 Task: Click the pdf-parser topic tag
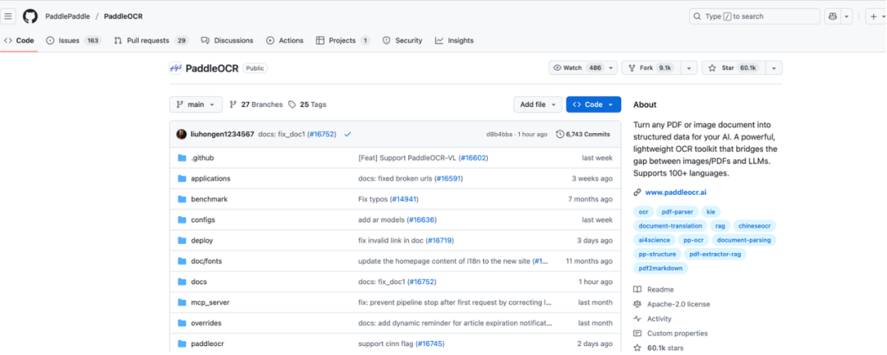[x=677, y=212]
